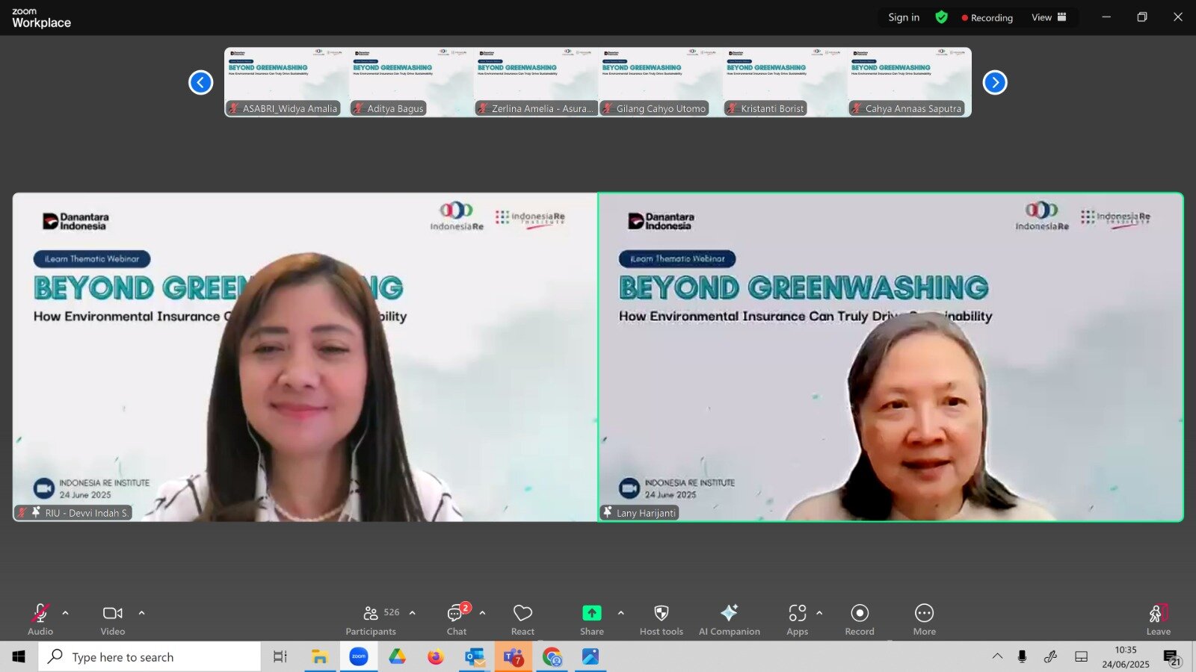This screenshot has width=1196, height=672.
Task: Click the Zoom taskbar icon
Action: (x=359, y=657)
